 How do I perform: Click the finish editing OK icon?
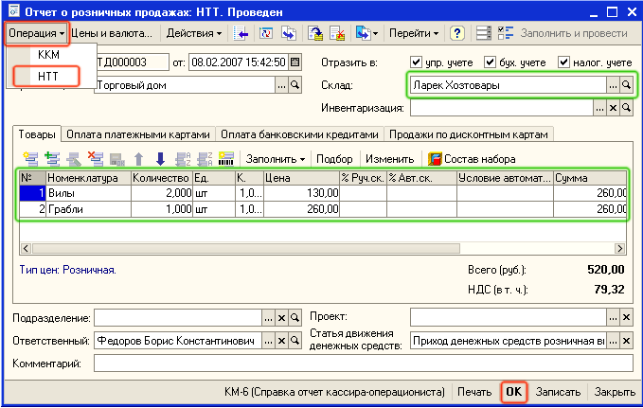click(117, 159)
